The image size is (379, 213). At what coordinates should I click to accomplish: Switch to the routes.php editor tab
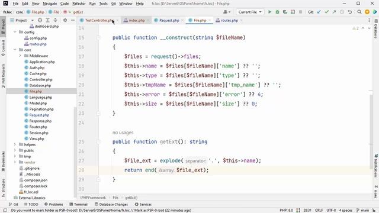tap(229, 20)
